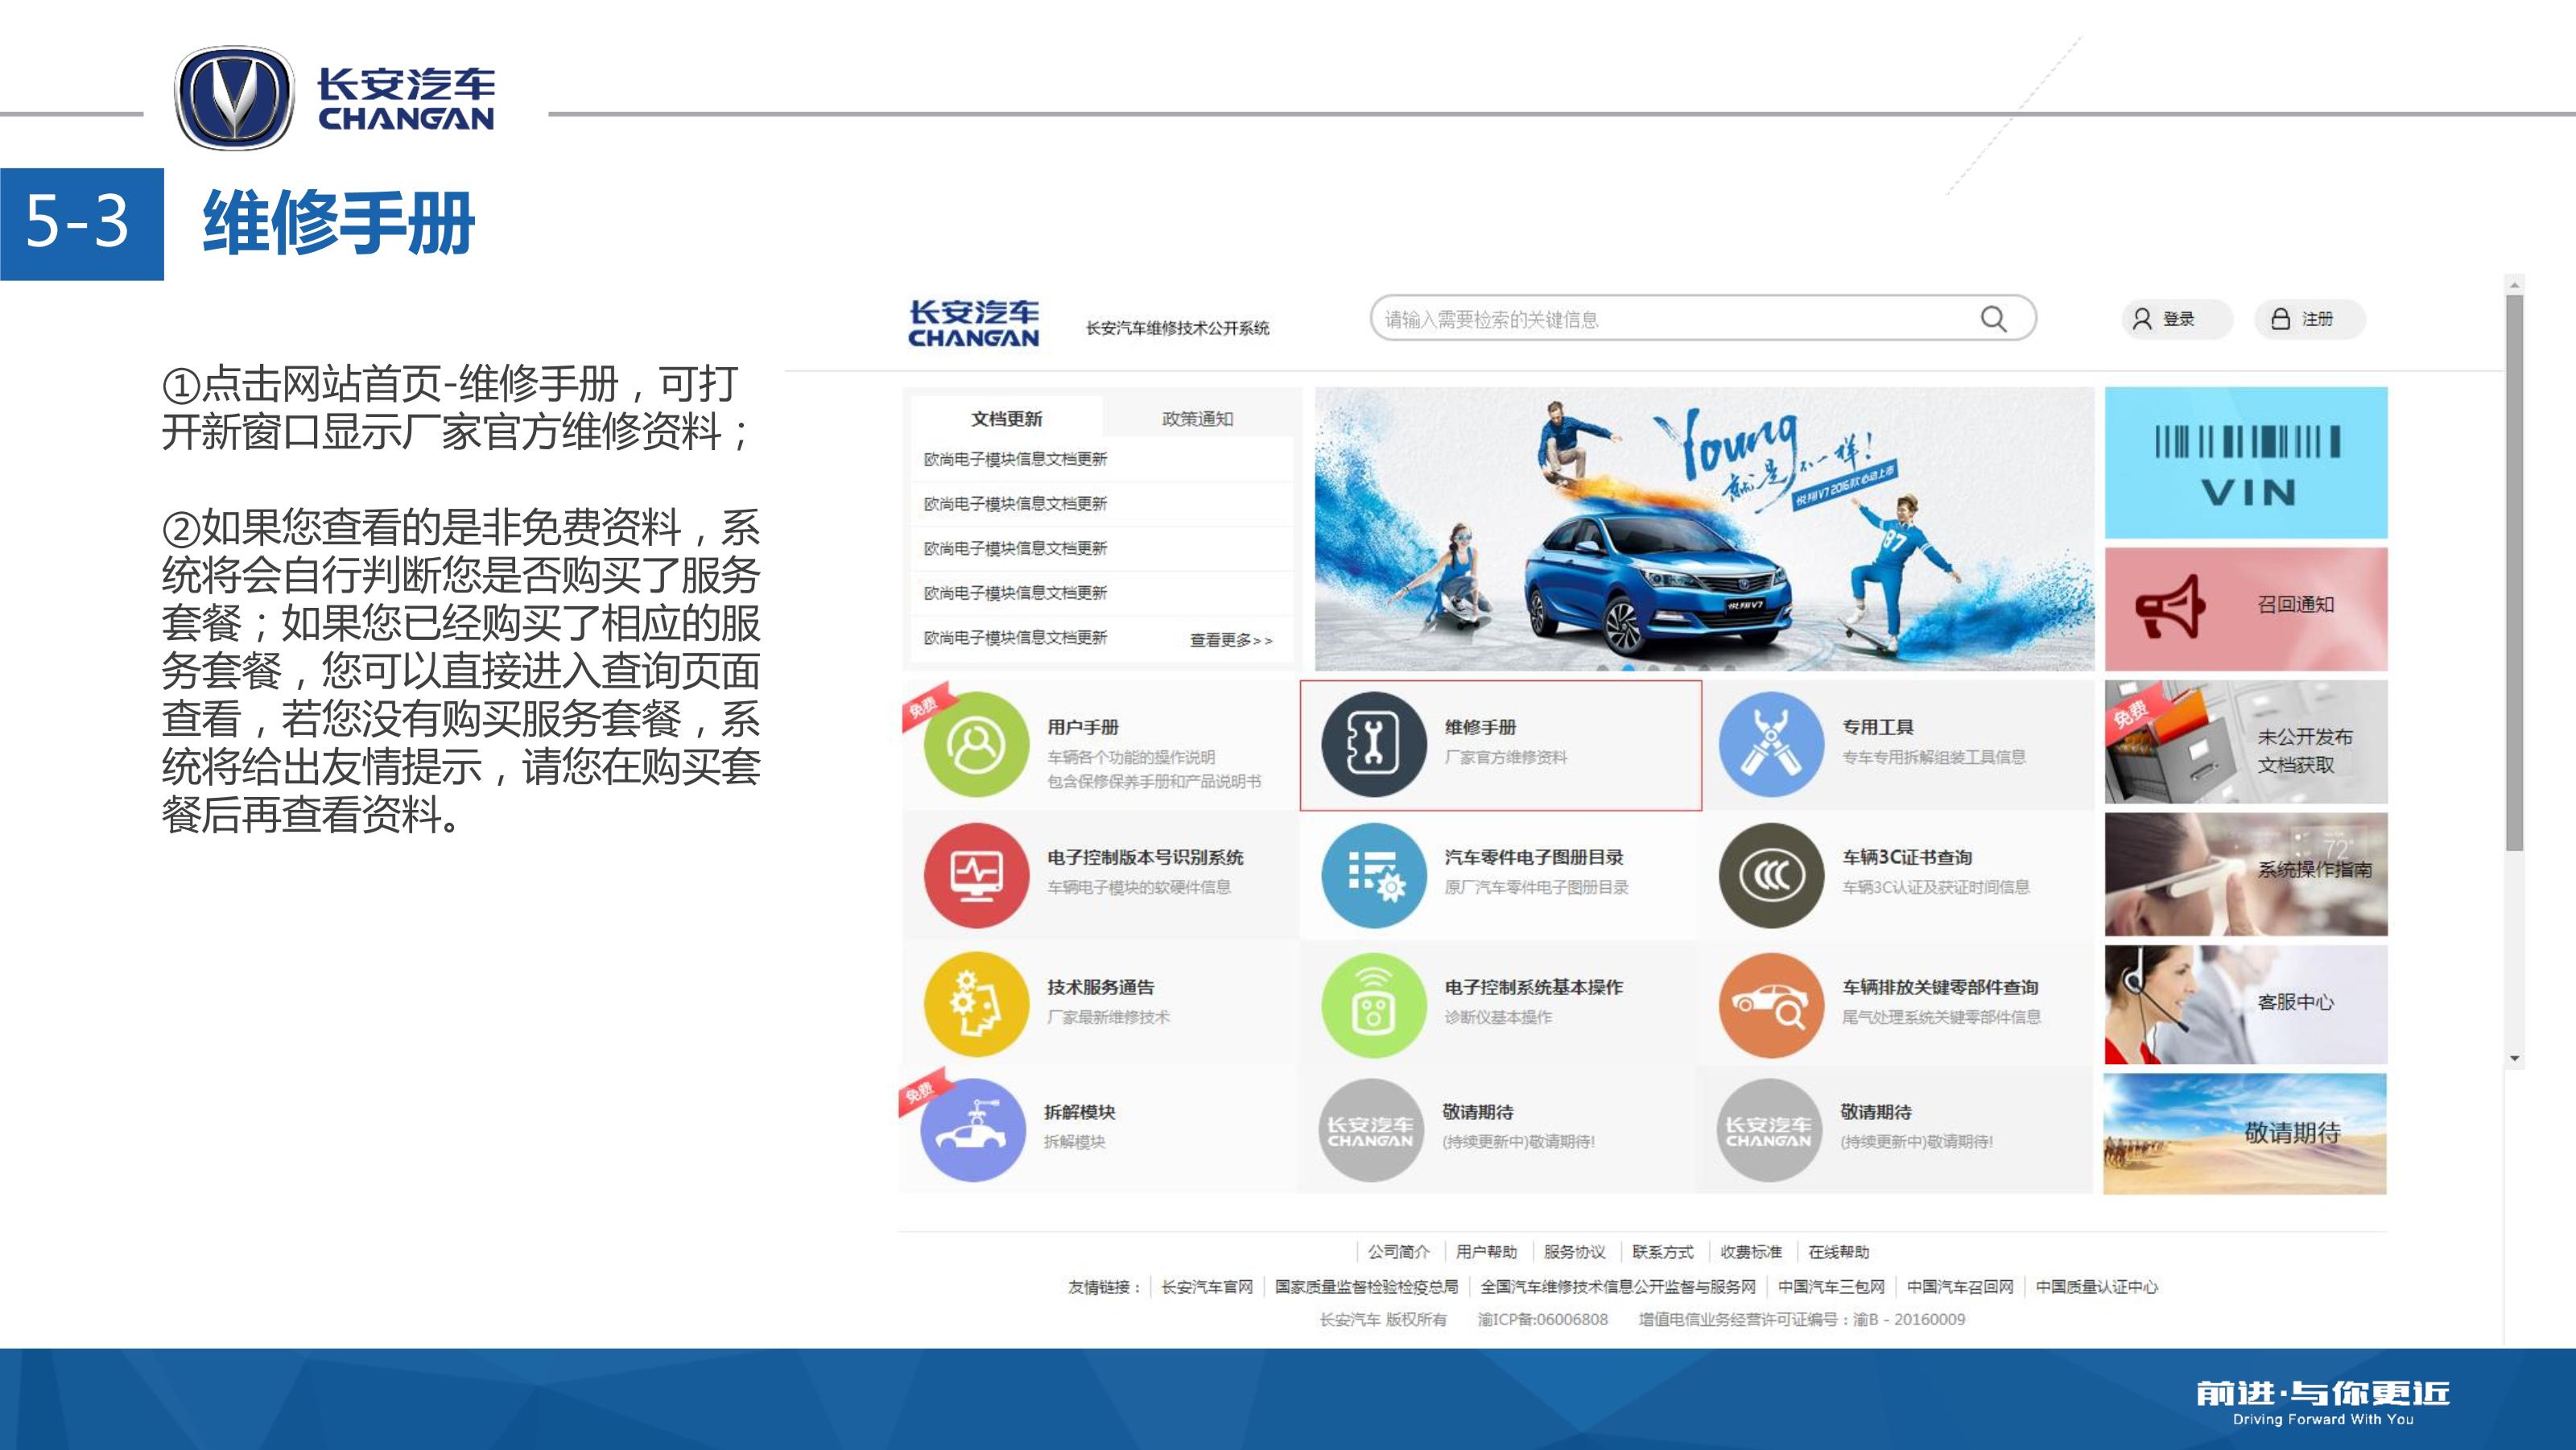The image size is (2576, 1450).
Task: Open the VIN barcode tile
Action: [x=2245, y=463]
